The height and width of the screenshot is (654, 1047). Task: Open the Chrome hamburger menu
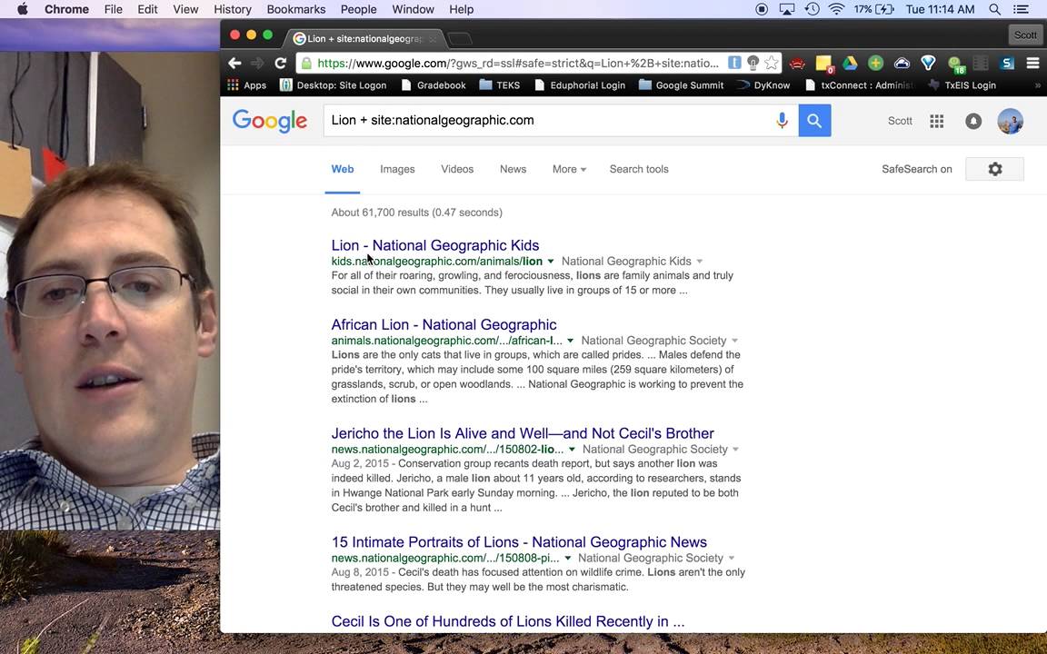(1032, 64)
